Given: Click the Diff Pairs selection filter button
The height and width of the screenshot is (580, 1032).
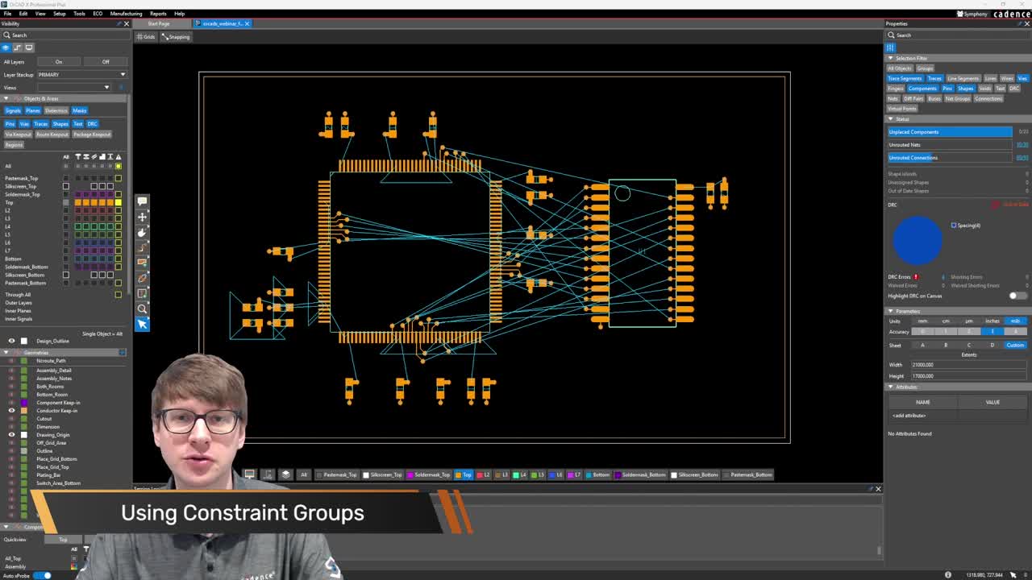Looking at the screenshot, I should click(x=913, y=98).
